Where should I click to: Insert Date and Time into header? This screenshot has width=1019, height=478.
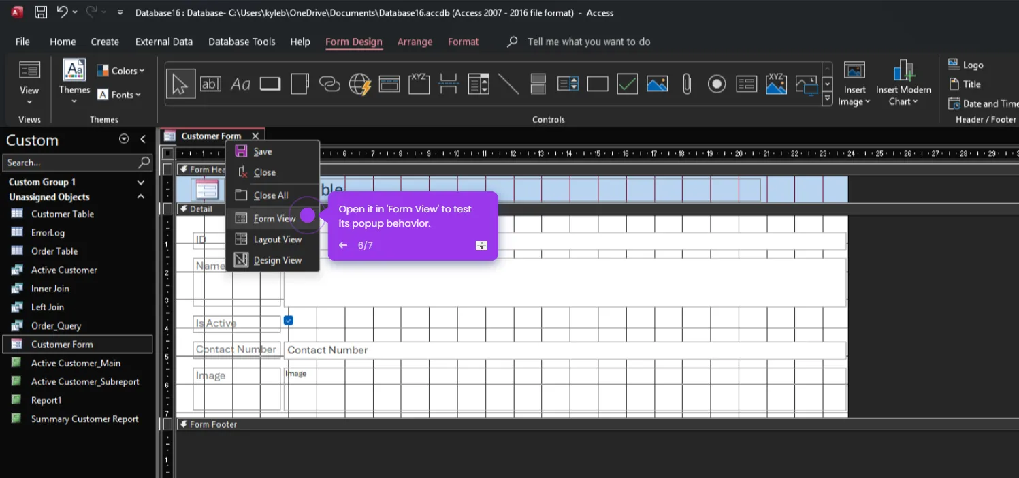point(983,103)
